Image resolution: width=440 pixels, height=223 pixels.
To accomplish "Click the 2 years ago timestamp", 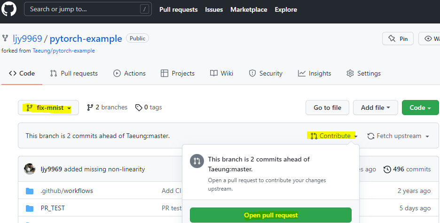I will (x=414, y=191).
